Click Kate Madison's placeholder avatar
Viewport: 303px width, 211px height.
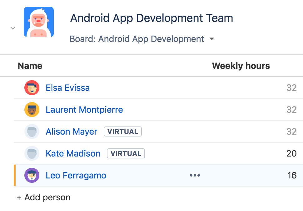tap(32, 153)
